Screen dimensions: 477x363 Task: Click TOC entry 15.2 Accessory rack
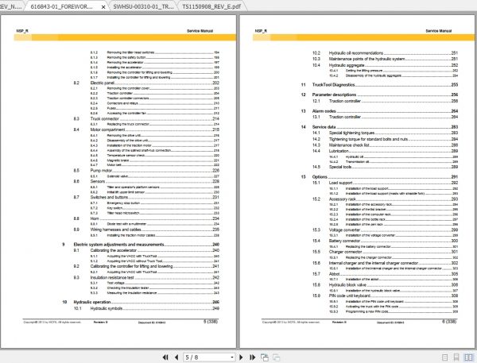point(385,199)
